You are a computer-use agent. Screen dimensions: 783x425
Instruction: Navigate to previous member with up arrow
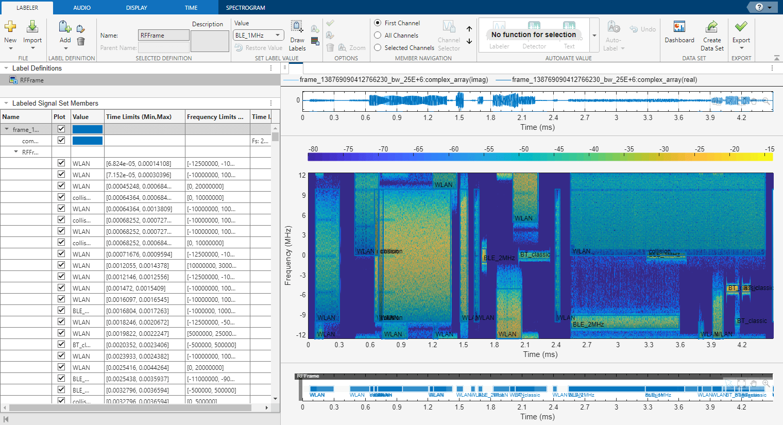coord(469,29)
